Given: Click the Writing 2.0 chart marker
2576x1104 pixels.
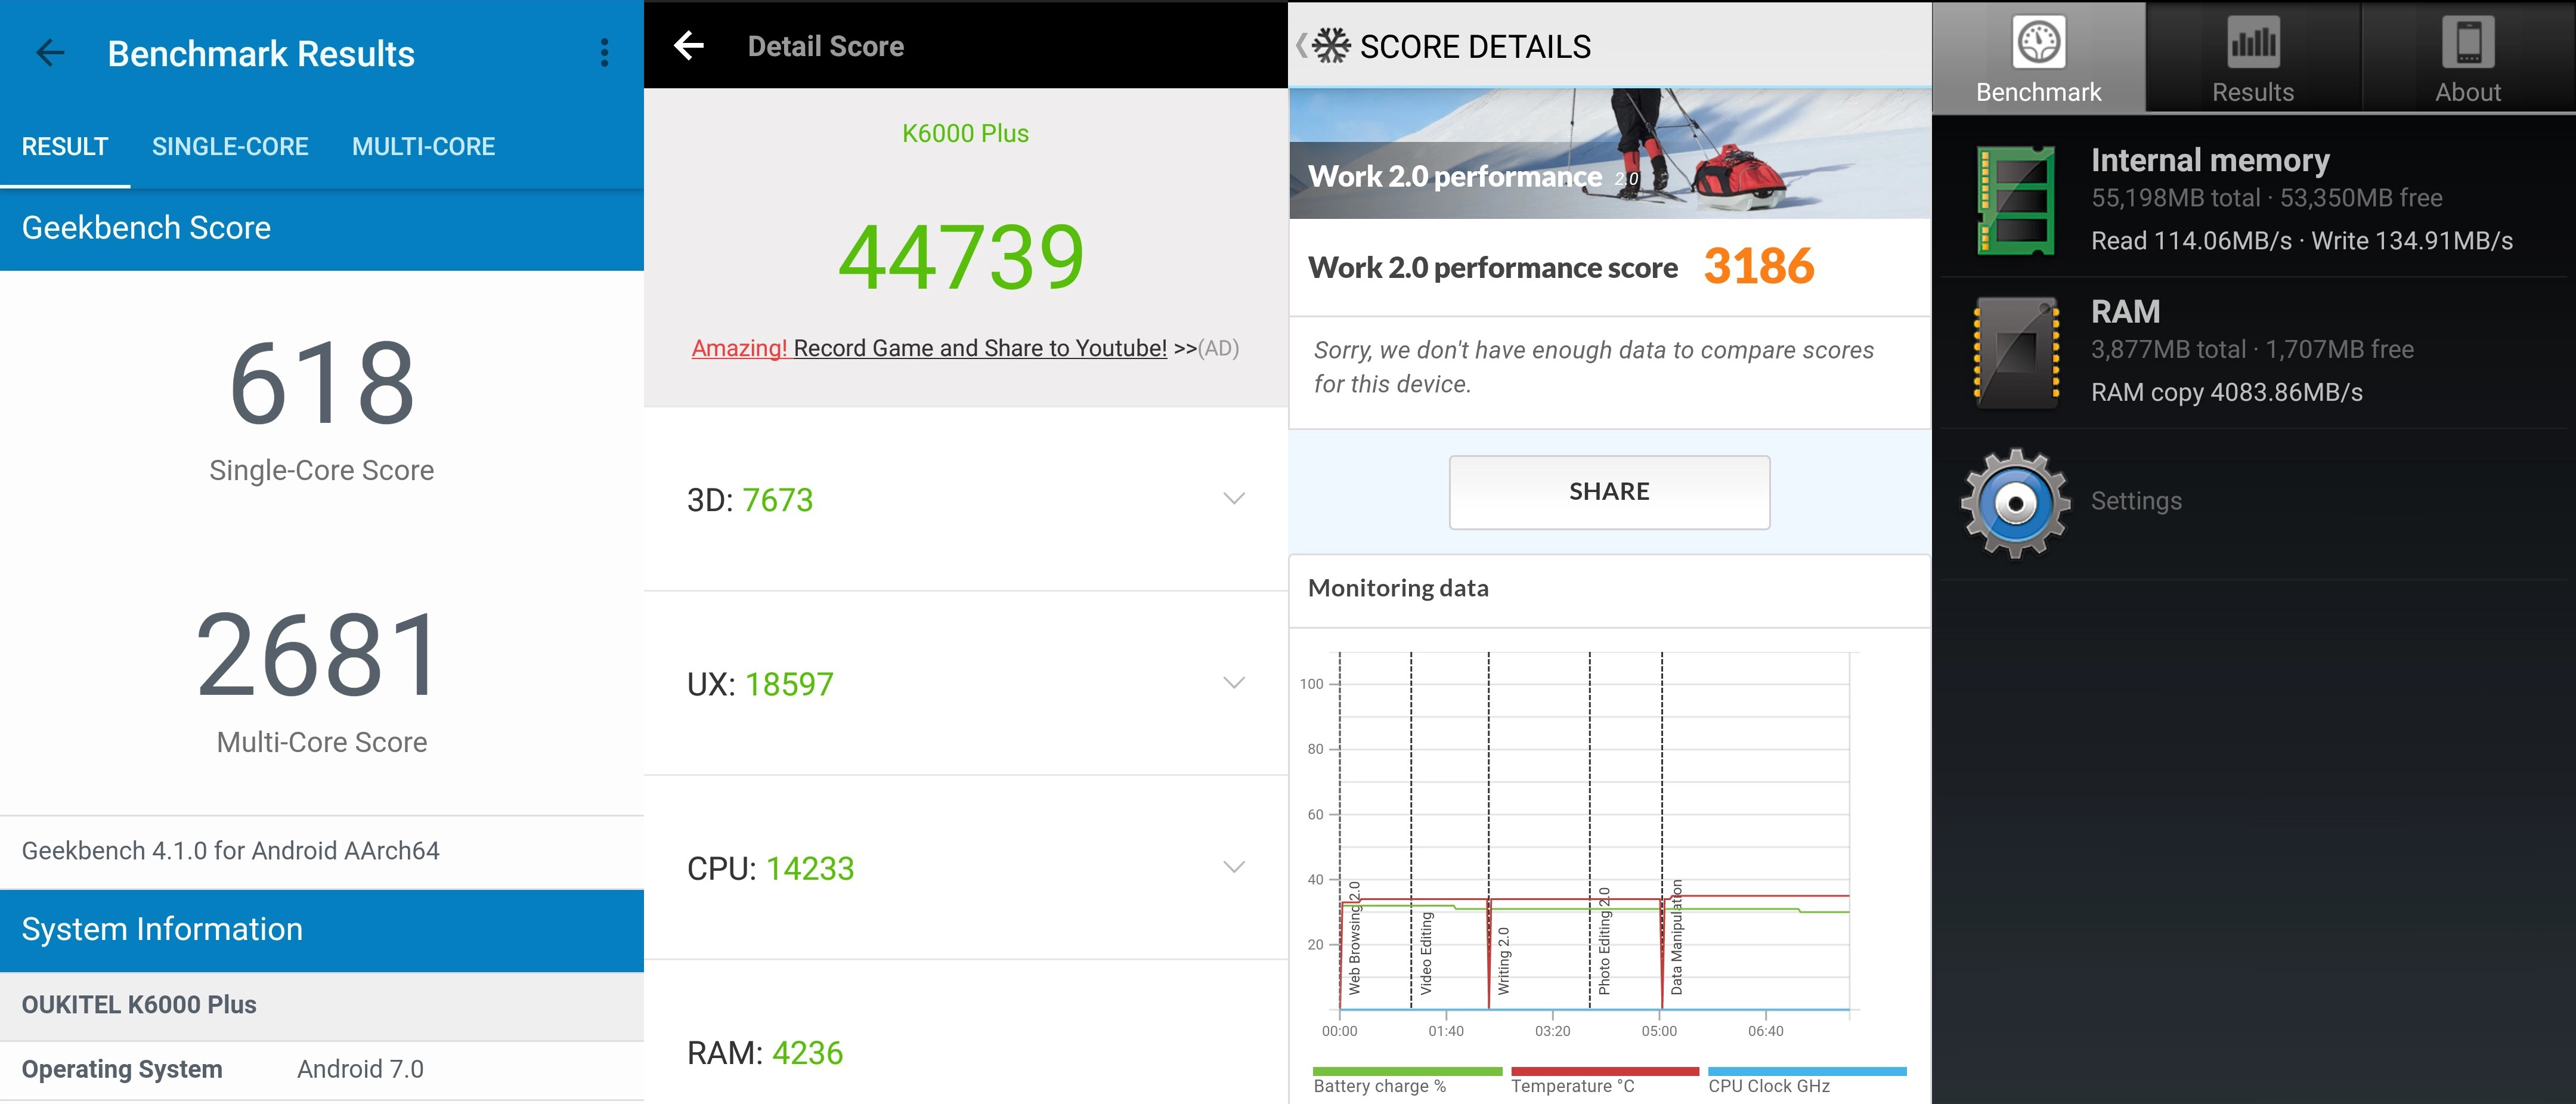Looking at the screenshot, I should (x=1503, y=961).
